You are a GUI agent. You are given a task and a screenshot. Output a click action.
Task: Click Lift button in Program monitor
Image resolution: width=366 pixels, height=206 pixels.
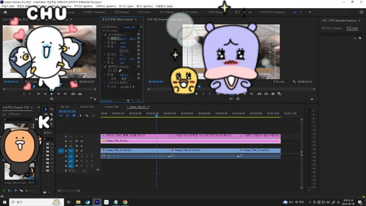click(x=259, y=94)
